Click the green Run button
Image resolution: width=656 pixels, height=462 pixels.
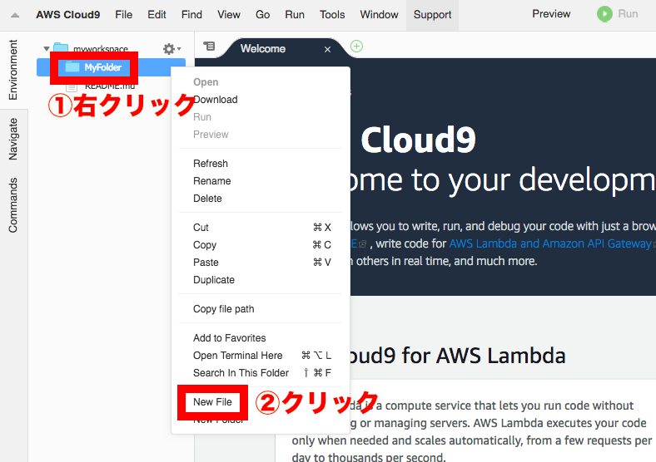(x=618, y=14)
